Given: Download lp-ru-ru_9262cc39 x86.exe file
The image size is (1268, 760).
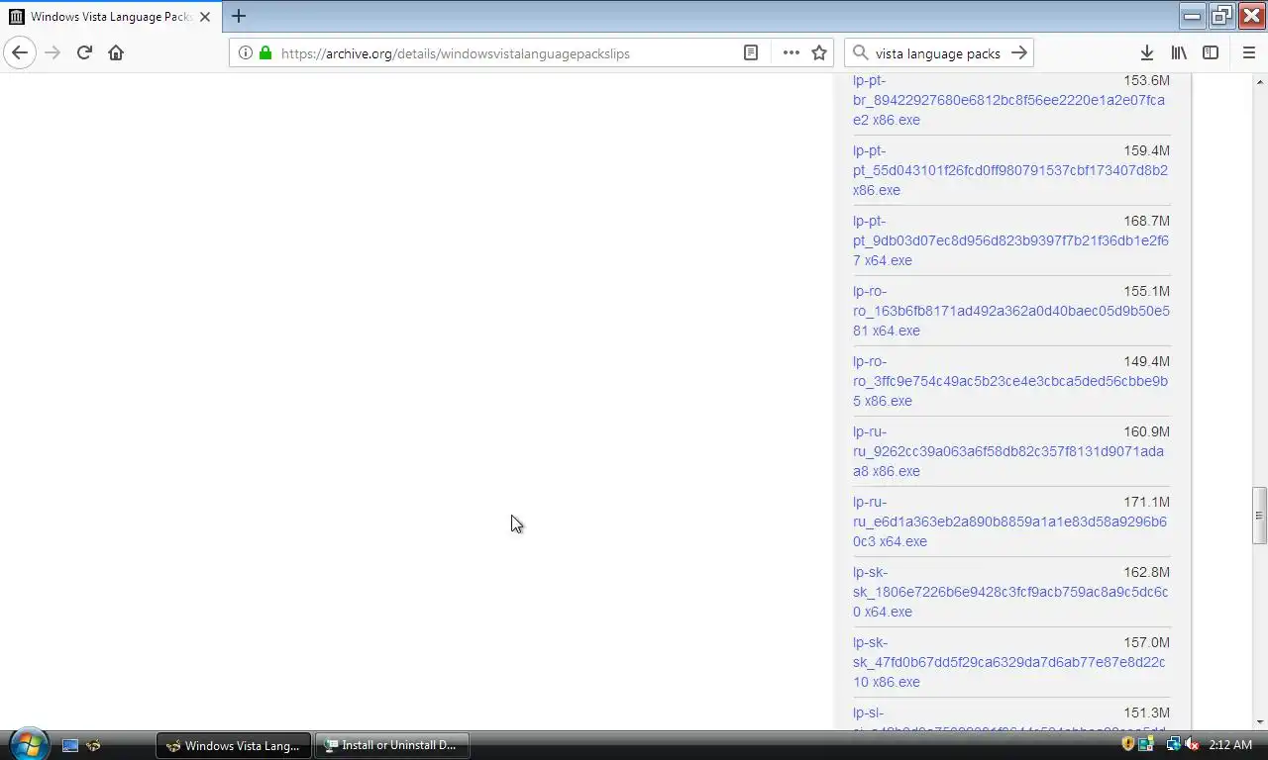Looking at the screenshot, I should pyautogui.click(x=1008, y=451).
